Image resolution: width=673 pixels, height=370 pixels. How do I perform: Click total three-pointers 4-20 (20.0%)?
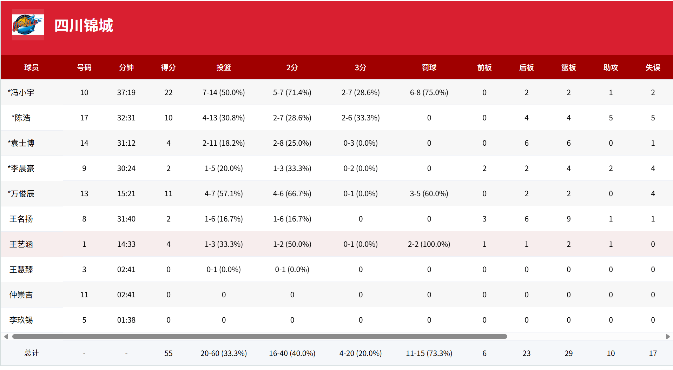(361, 354)
